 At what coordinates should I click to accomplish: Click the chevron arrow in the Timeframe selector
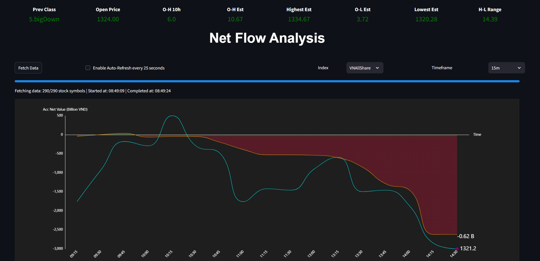tap(519, 68)
